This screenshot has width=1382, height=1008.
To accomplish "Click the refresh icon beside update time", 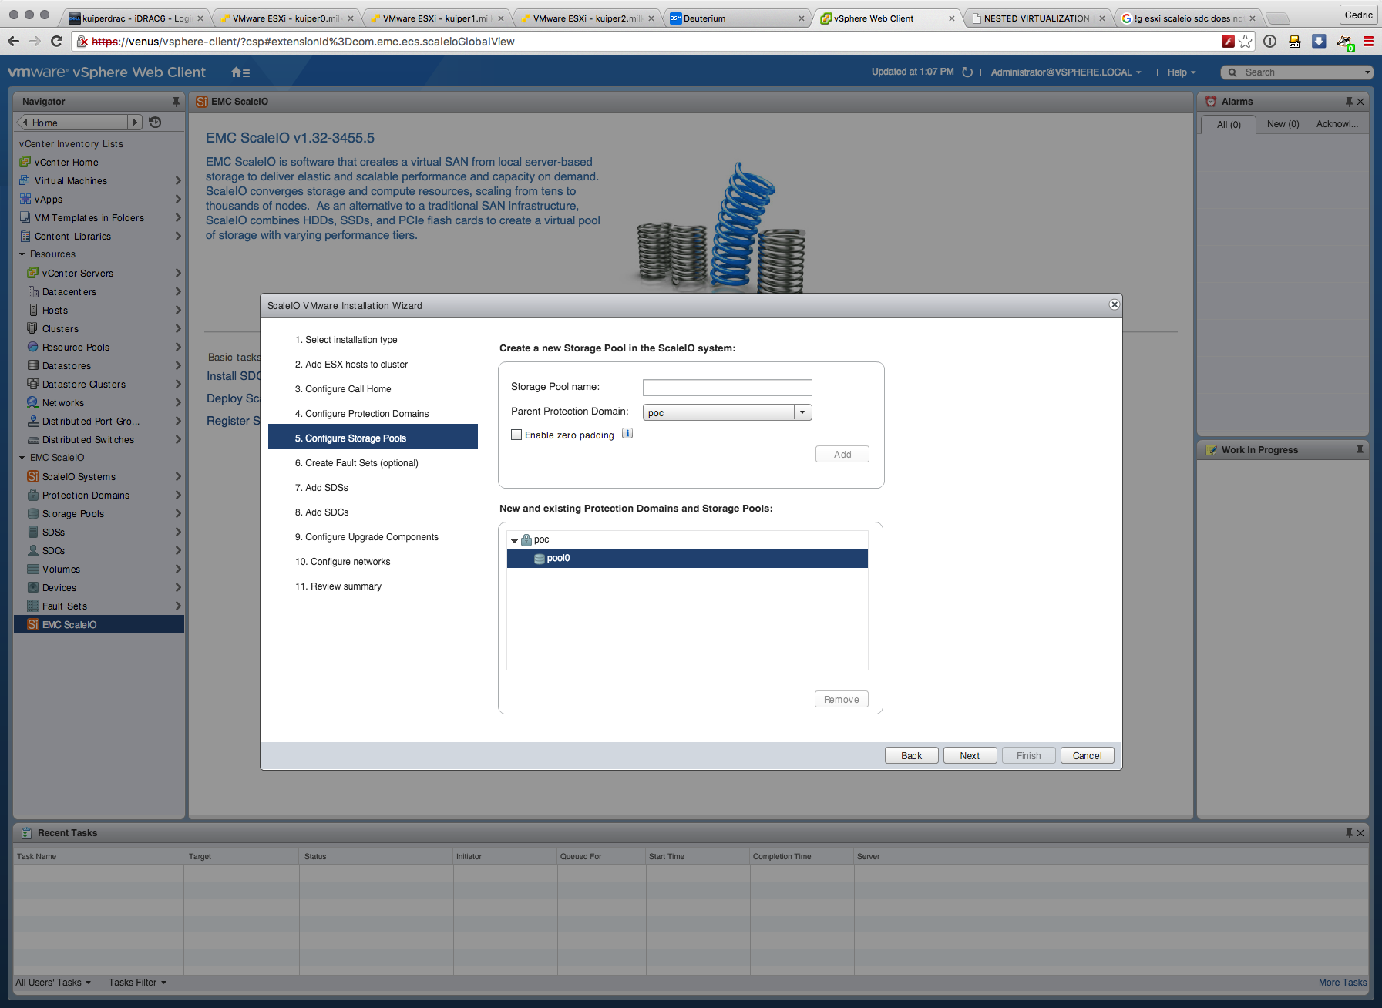I will click(x=967, y=72).
